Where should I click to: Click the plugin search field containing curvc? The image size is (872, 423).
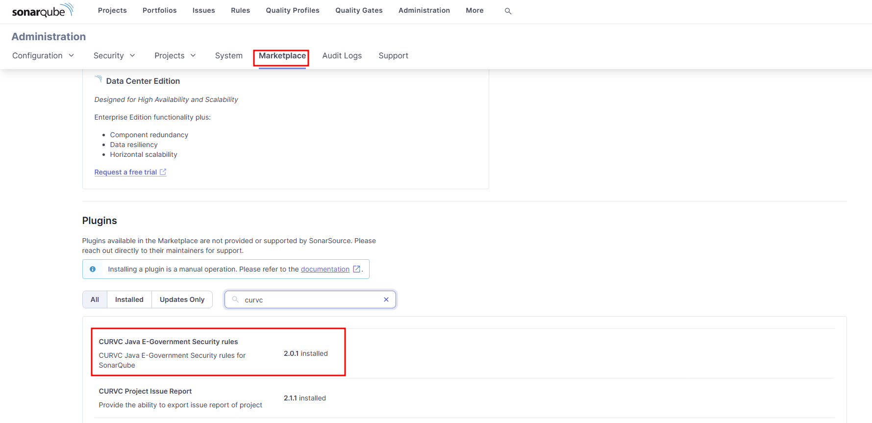[x=310, y=299]
